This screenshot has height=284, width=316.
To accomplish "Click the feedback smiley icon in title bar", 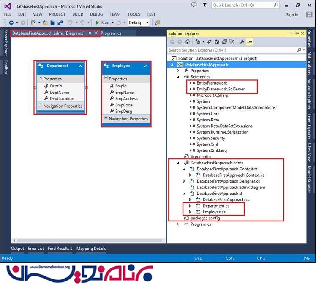I will pos(193,5).
